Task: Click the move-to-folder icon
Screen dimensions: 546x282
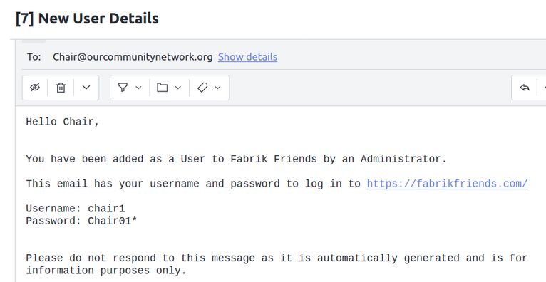Action: 163,88
